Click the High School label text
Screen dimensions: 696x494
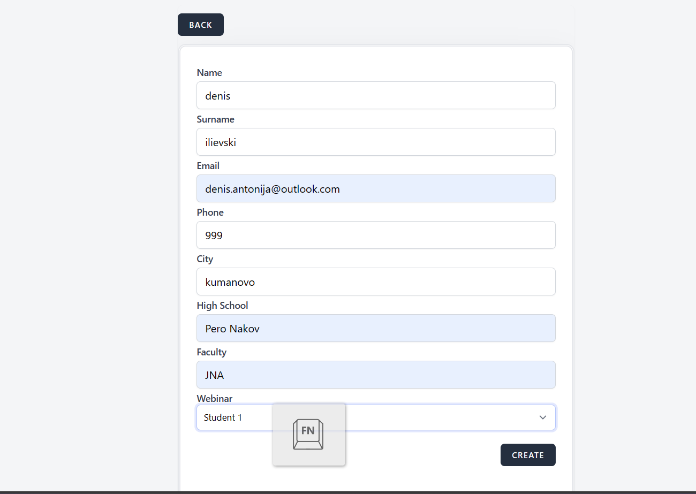(x=223, y=306)
